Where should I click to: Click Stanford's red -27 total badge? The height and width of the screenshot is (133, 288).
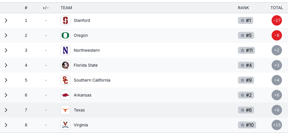point(276,20)
